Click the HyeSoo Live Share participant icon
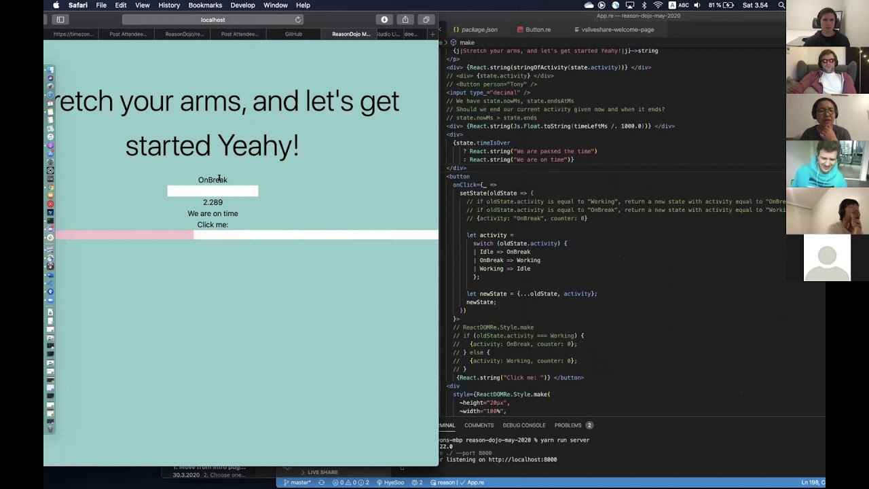This screenshot has height=489, width=869. click(392, 482)
